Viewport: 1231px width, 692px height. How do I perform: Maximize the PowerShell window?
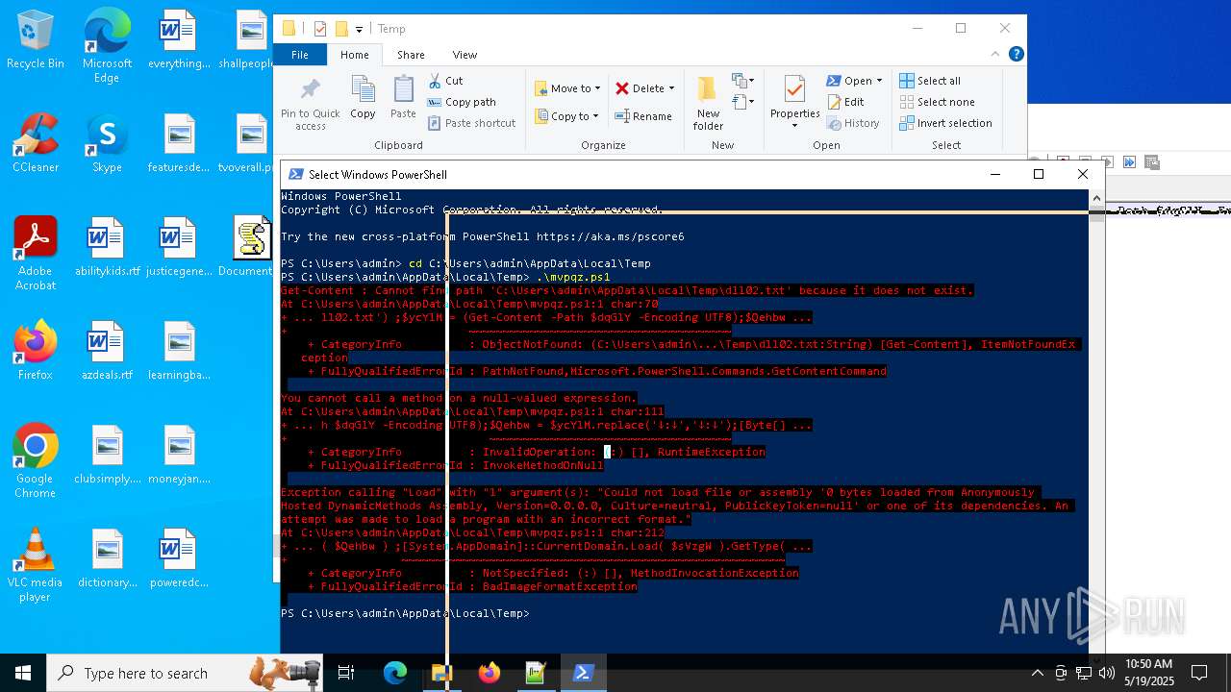click(1039, 174)
